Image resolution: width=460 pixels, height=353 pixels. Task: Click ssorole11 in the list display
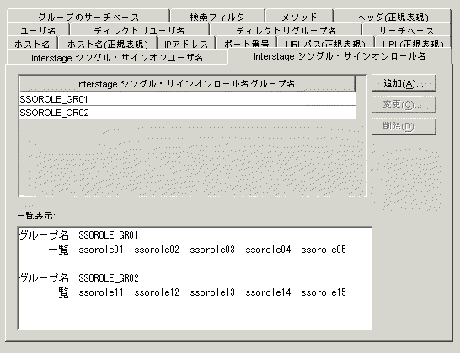click(101, 292)
